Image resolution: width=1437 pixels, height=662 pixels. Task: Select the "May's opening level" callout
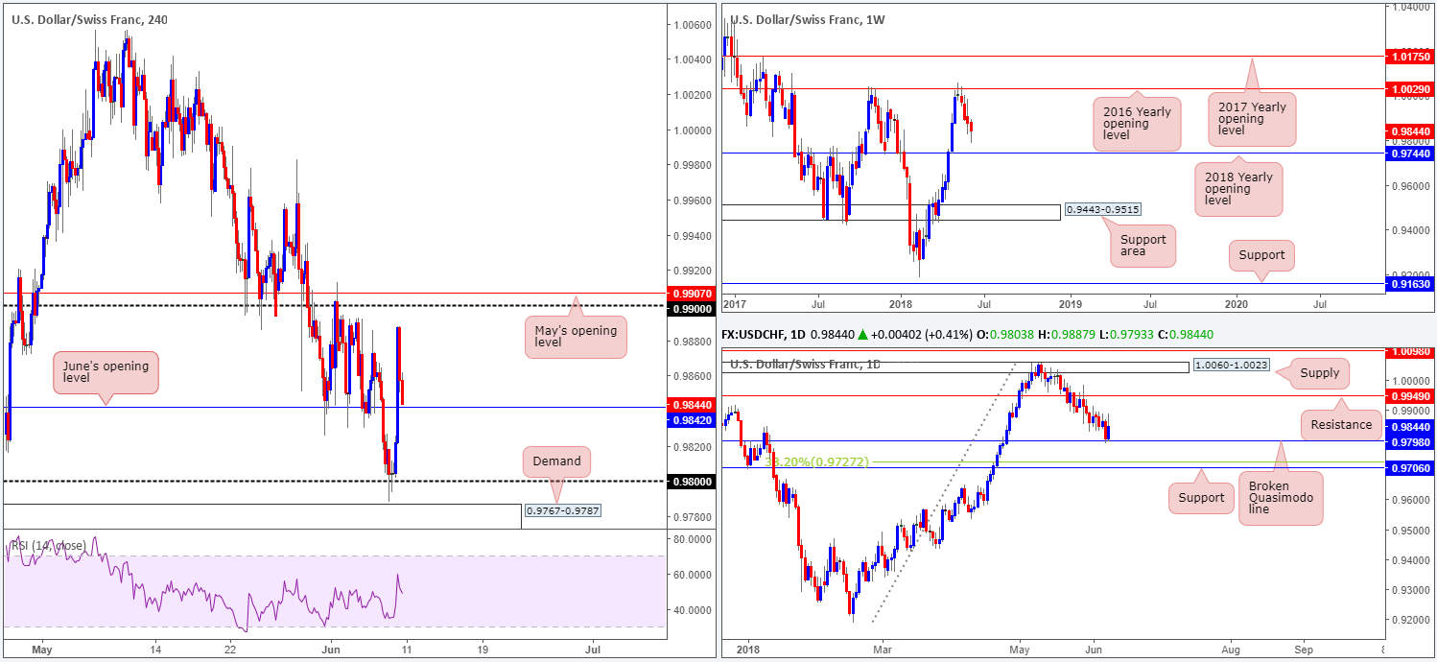point(576,337)
